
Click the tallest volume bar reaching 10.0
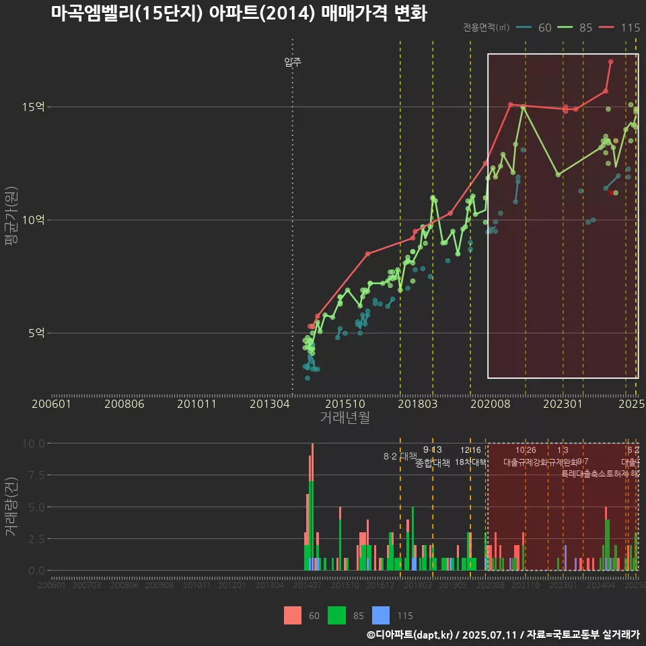[x=312, y=507]
